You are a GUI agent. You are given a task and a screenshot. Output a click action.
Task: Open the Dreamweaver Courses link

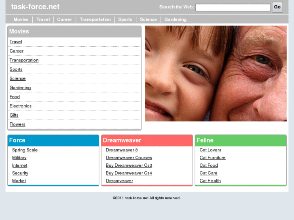click(129, 158)
